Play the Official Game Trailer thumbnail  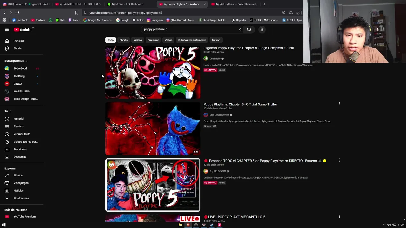coord(153,129)
